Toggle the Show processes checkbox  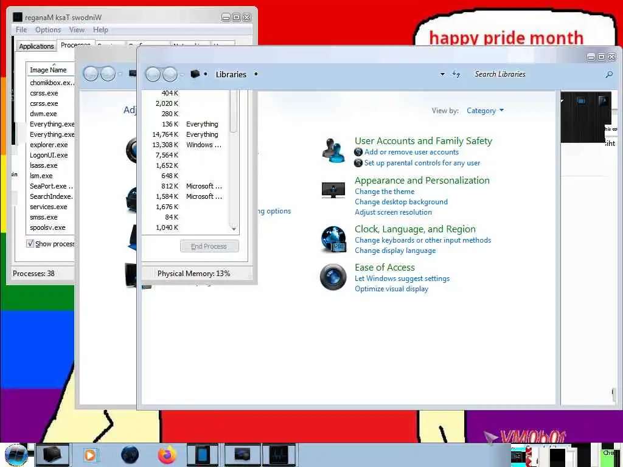pyautogui.click(x=30, y=243)
